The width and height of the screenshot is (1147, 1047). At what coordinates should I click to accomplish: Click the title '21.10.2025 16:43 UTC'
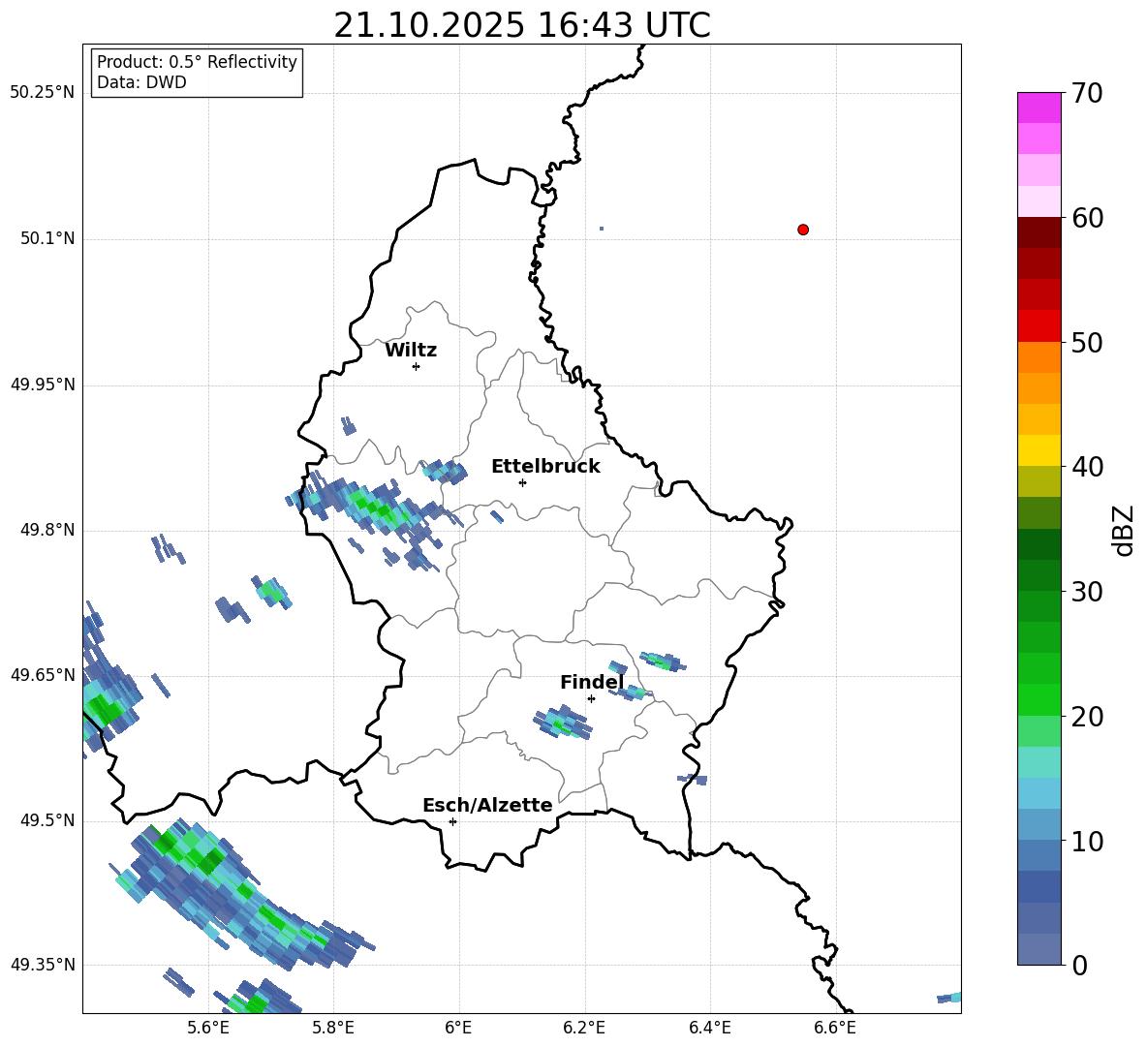[521, 25]
